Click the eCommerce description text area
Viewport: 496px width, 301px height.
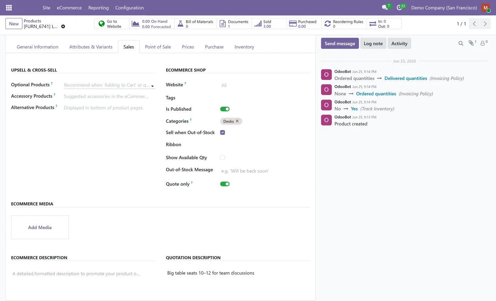83,273
